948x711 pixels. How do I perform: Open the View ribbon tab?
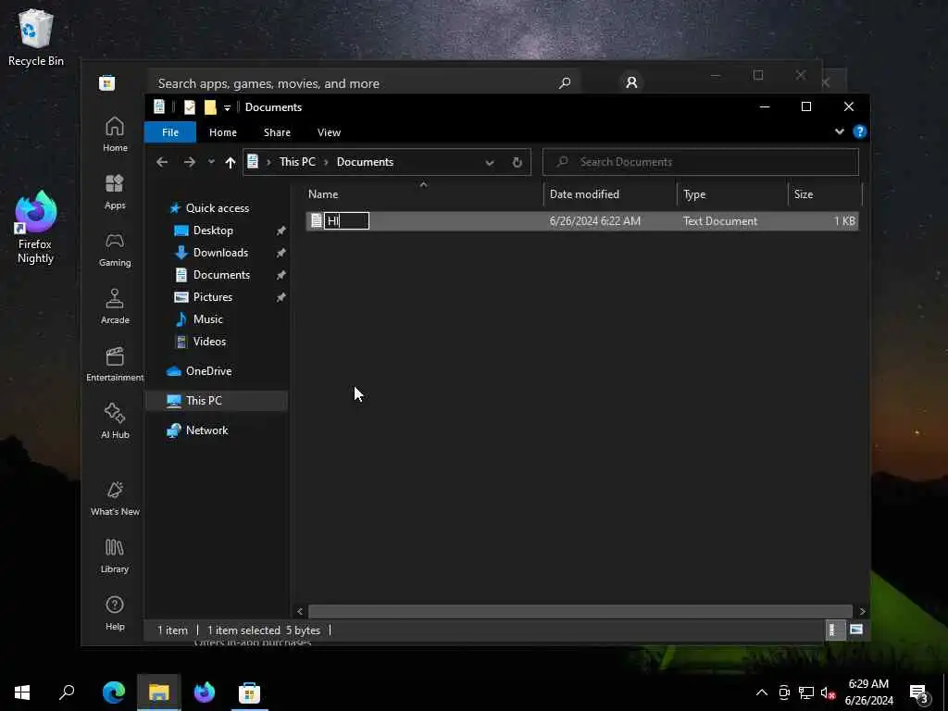(x=329, y=131)
